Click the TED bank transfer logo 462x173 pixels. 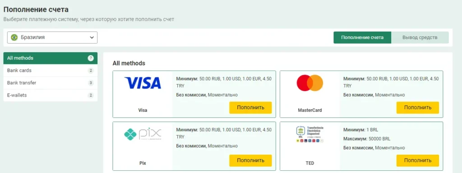pos(310,134)
